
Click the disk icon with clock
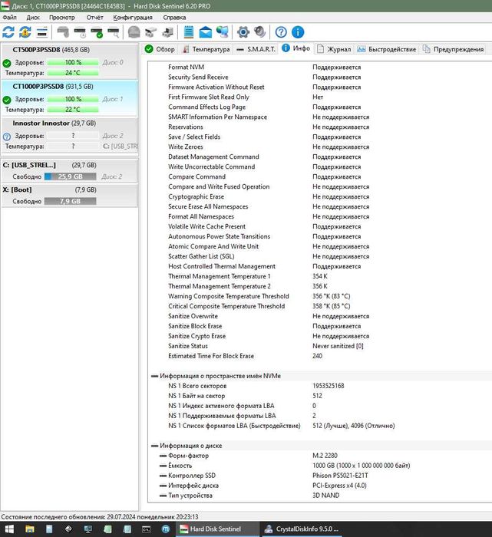coord(80,32)
